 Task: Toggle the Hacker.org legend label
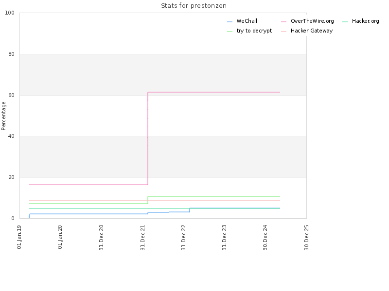click(x=366, y=21)
